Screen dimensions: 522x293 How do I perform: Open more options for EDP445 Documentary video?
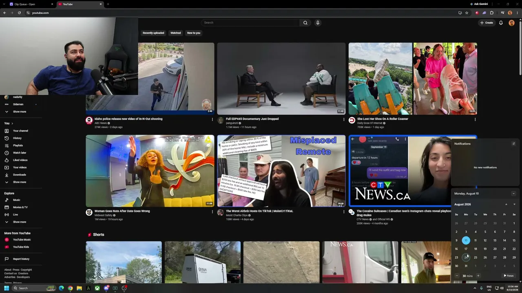click(343, 119)
